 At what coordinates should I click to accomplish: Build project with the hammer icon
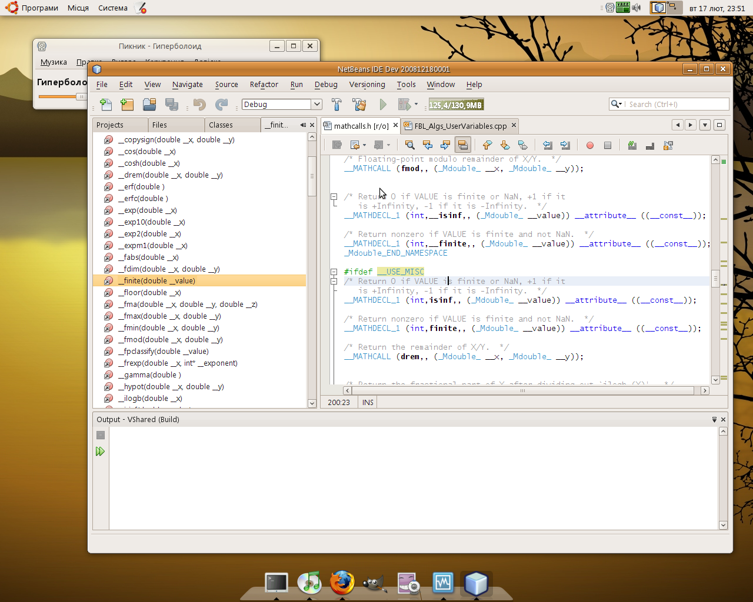point(336,105)
